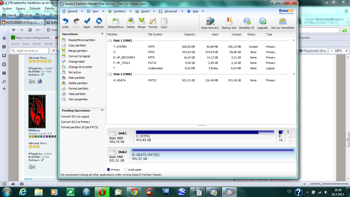Screen dimensions: 350x197
Task: Open the Backup tool
Action: 229,23
